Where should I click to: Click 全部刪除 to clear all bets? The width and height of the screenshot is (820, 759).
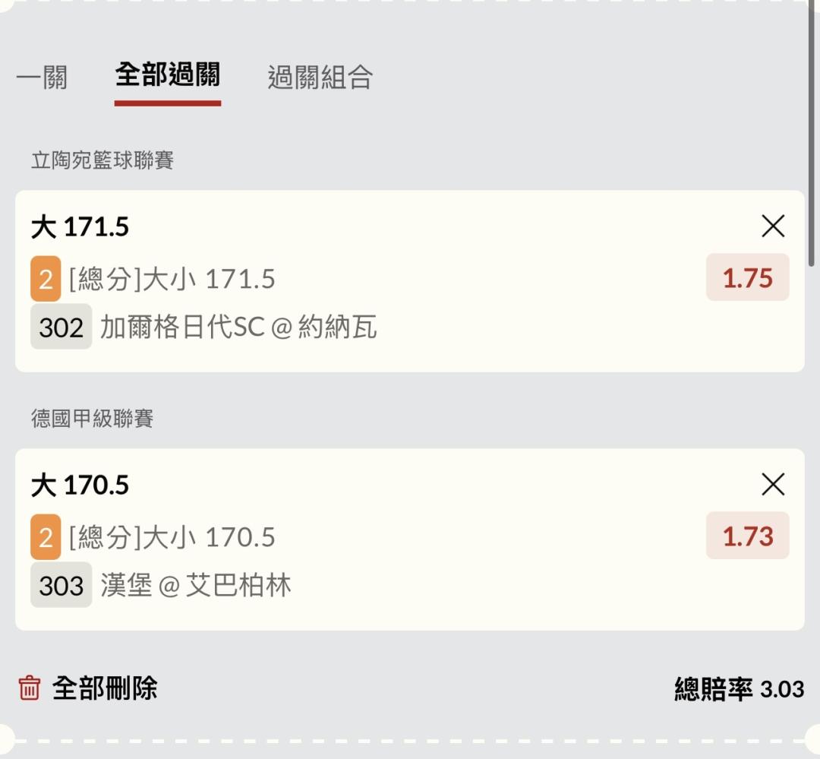(x=105, y=688)
